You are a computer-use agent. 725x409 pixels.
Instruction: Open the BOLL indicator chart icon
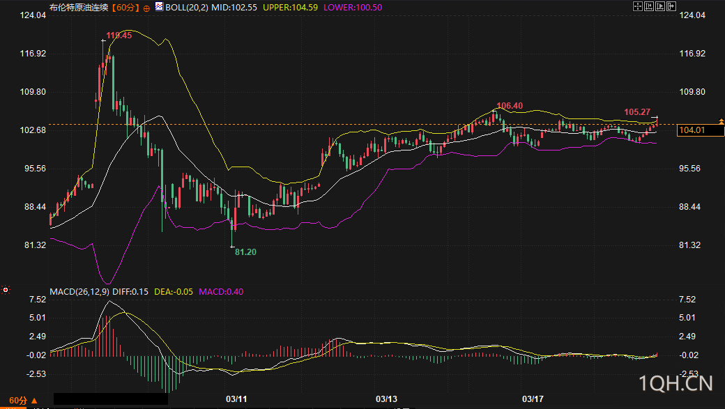[159, 6]
